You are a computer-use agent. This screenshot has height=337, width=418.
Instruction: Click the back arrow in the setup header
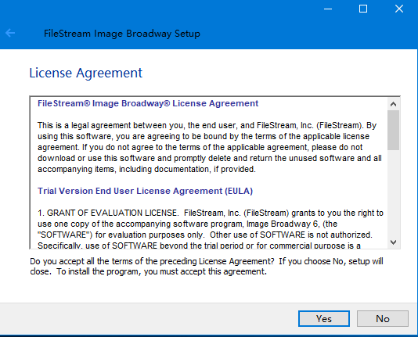click(x=10, y=33)
